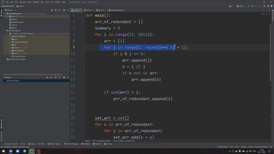The width and height of the screenshot is (274, 154).
Task: Open the Python Packages tool window
Action: click(x=71, y=144)
